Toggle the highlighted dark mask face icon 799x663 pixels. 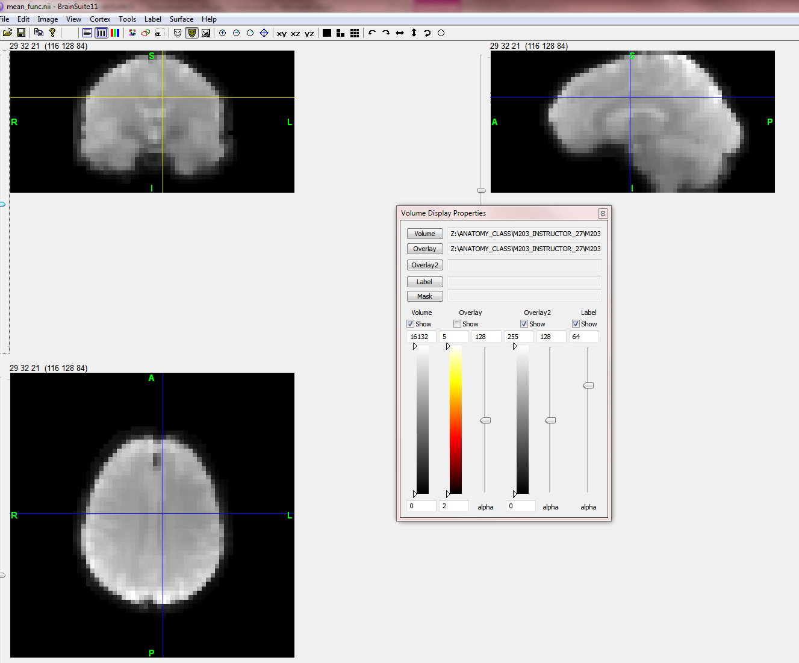click(x=191, y=33)
